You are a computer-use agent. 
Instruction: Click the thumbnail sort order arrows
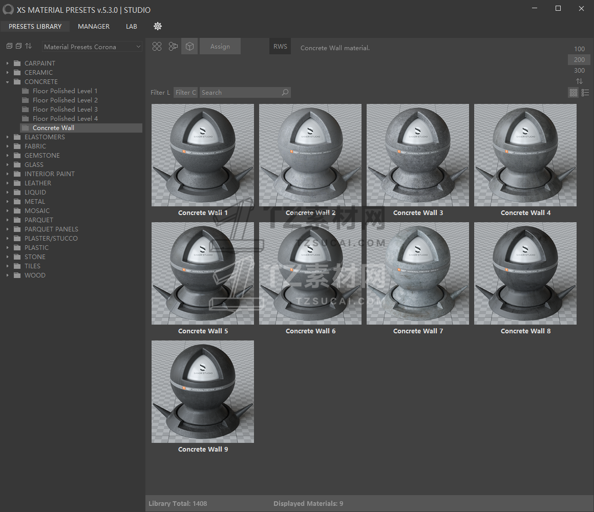(579, 81)
